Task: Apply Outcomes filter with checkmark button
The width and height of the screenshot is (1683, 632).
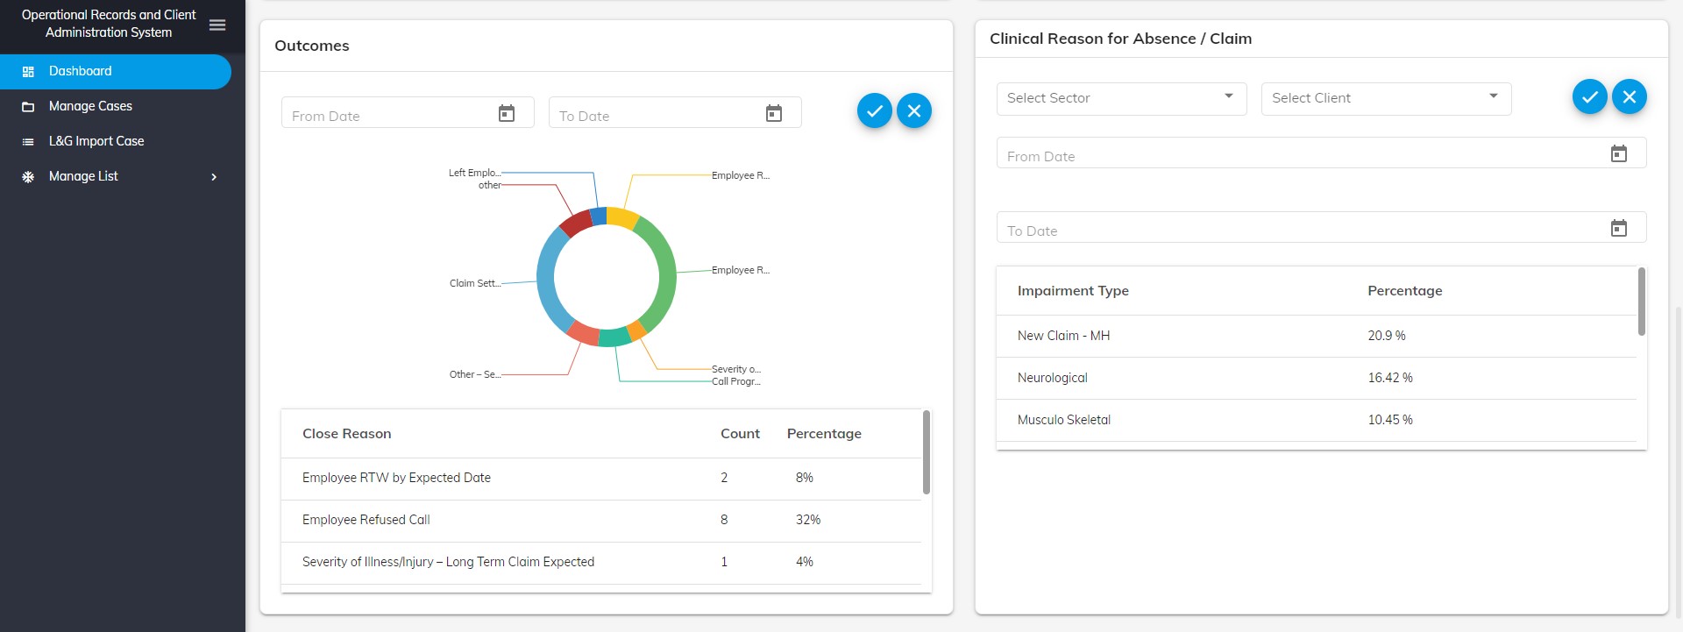Action: pyautogui.click(x=875, y=110)
